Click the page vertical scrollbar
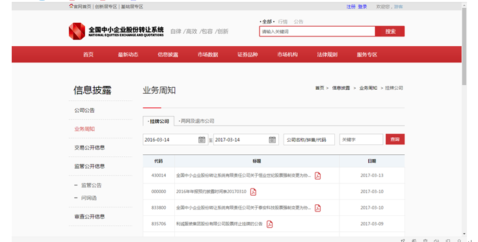478x242 pixels. click(464, 46)
